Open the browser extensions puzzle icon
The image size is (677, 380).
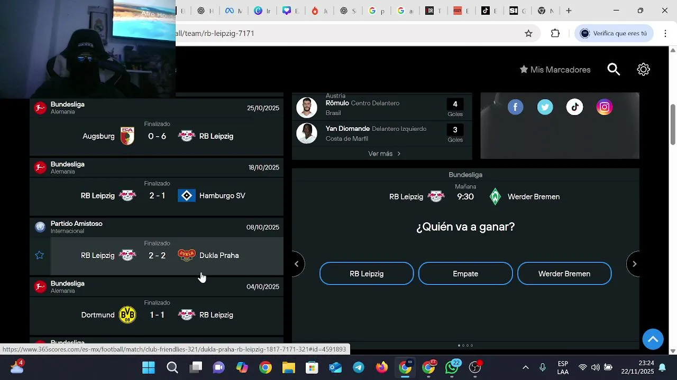point(555,33)
